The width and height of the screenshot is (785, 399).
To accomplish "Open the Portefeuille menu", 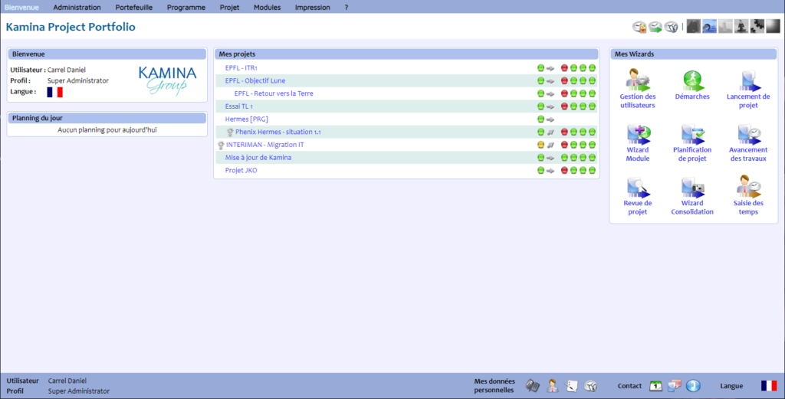I will click(133, 7).
